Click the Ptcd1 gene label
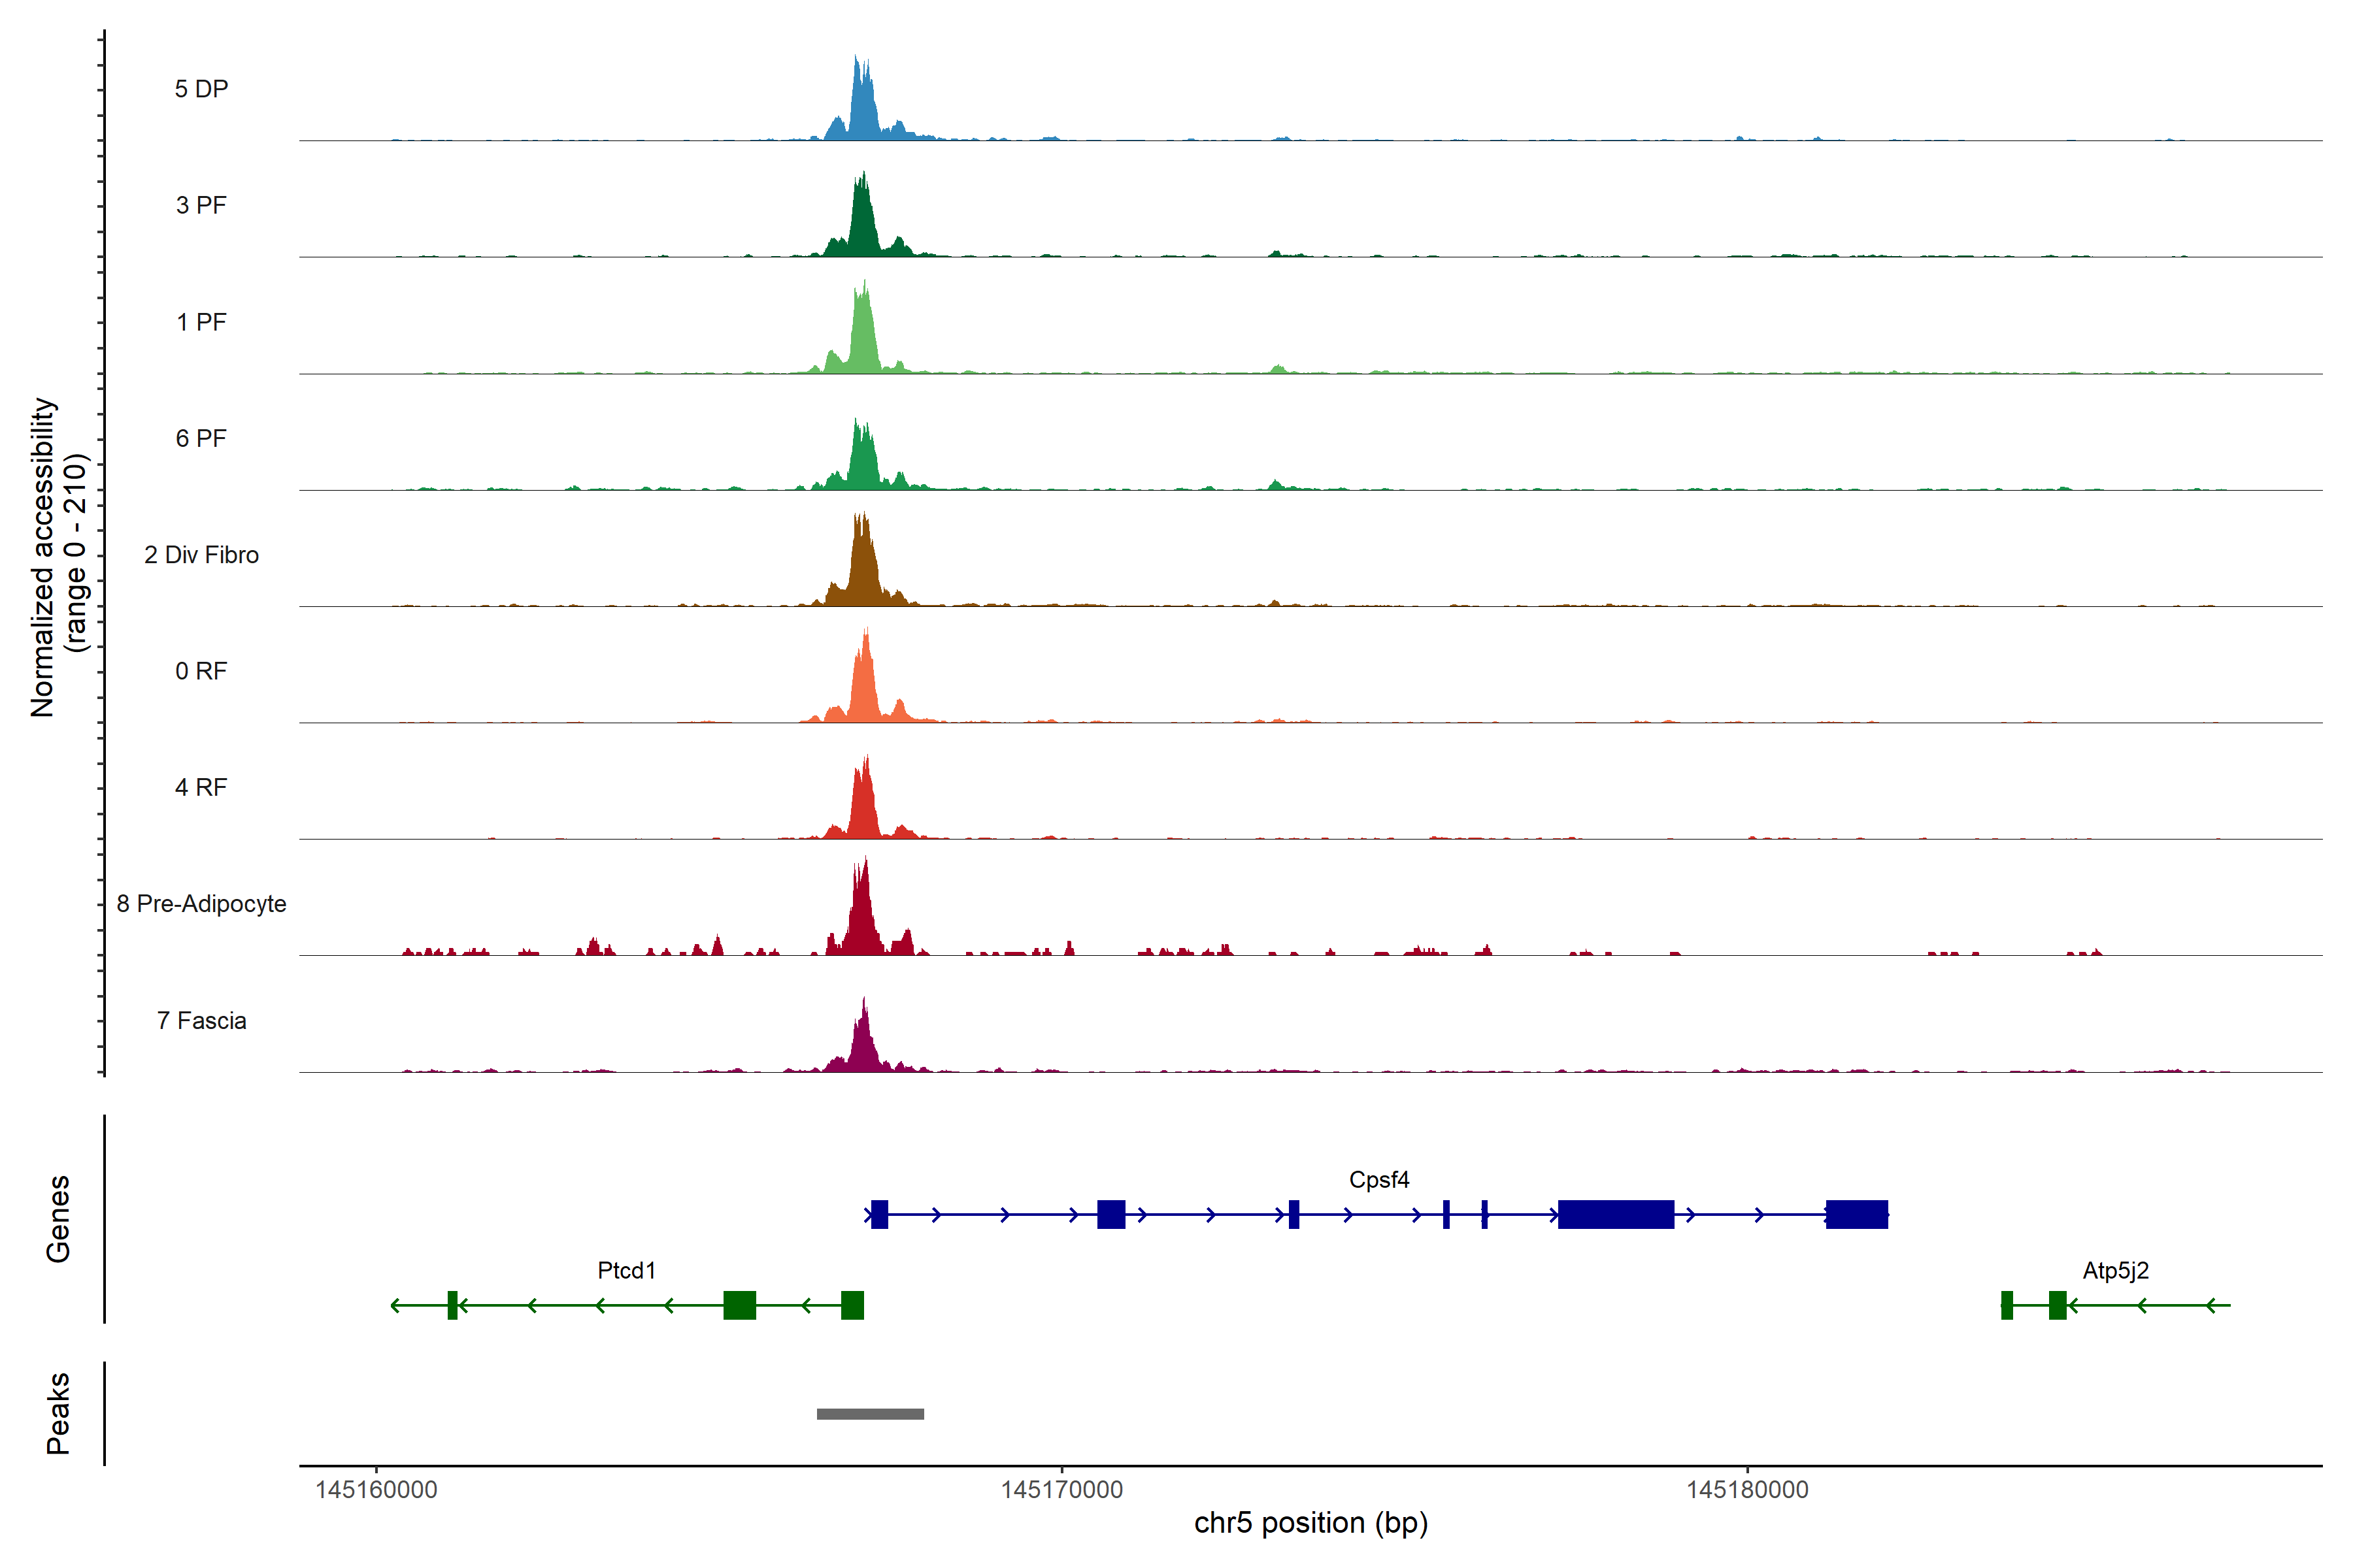The height and width of the screenshot is (1568, 2353). pyautogui.click(x=626, y=1271)
